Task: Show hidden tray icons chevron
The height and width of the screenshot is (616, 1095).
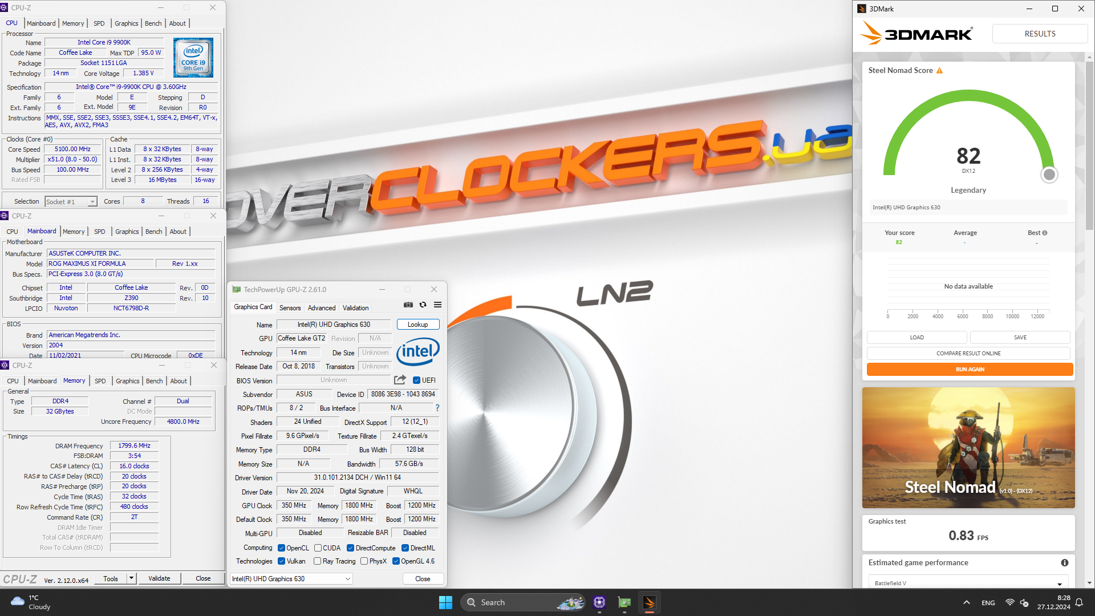Action: click(966, 602)
